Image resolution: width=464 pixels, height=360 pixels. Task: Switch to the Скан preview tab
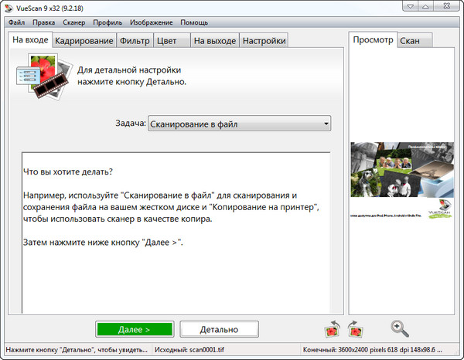click(409, 40)
